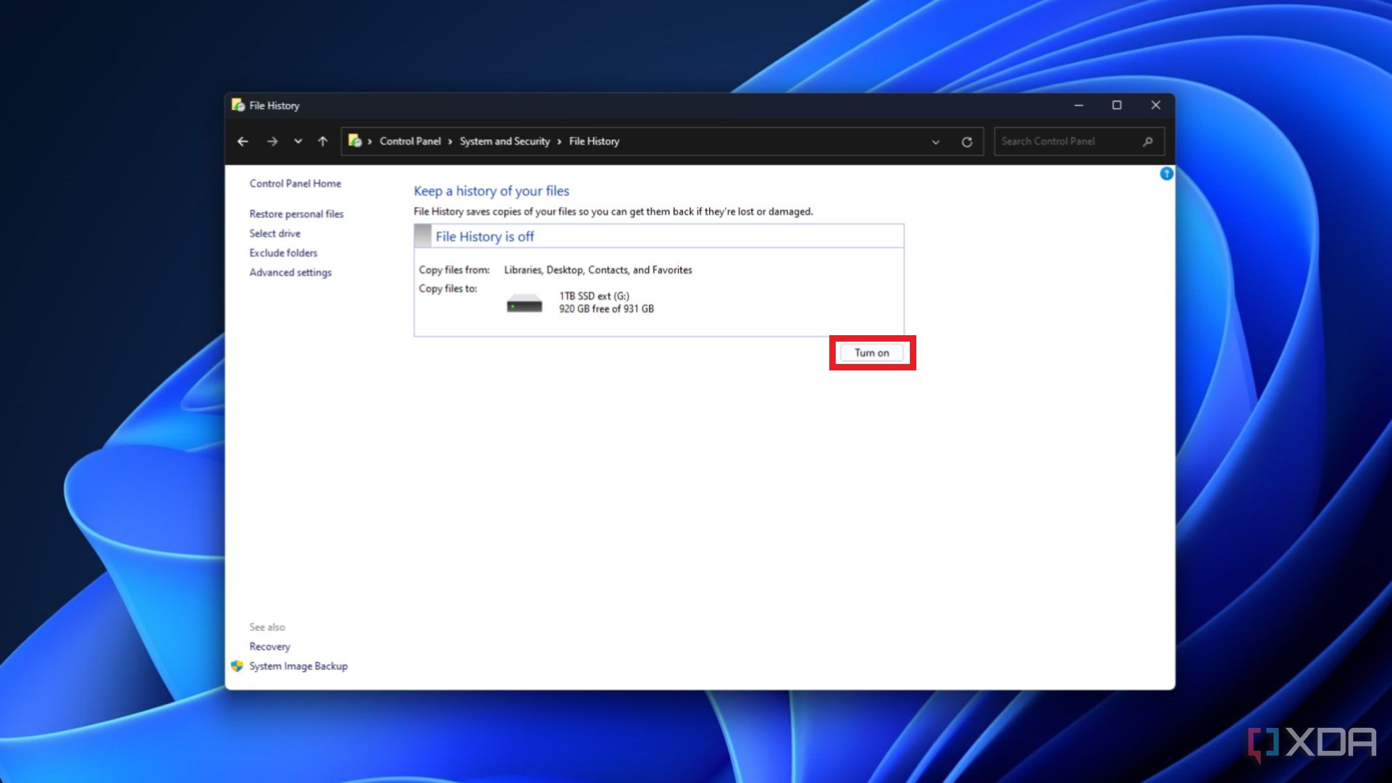
Task: Expand recent locations breadcrumb arrow
Action: (297, 141)
